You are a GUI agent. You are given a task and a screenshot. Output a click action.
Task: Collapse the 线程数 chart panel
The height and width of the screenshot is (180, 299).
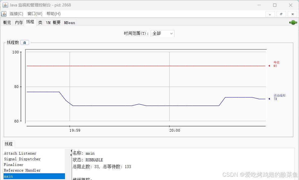25,43
